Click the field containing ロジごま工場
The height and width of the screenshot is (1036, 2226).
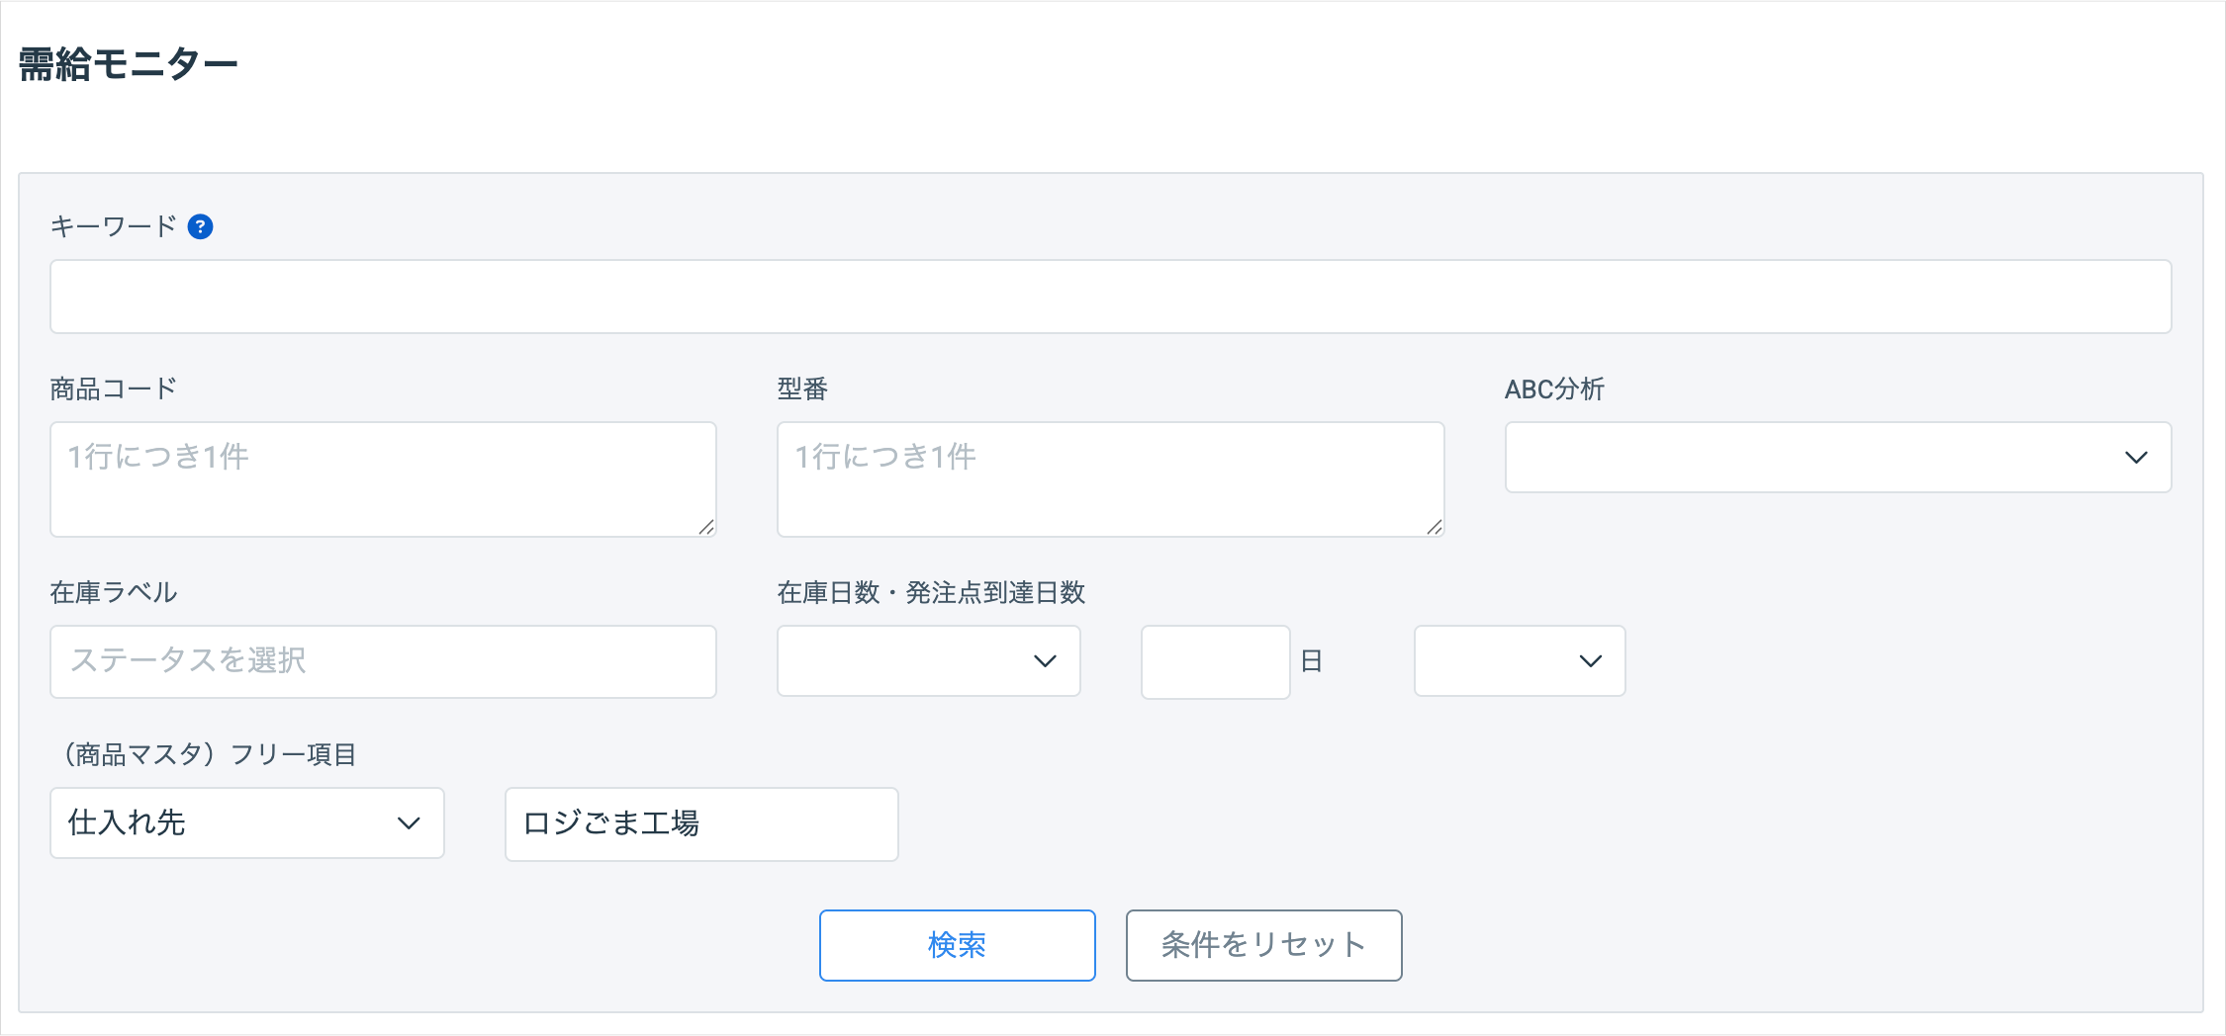(x=700, y=823)
